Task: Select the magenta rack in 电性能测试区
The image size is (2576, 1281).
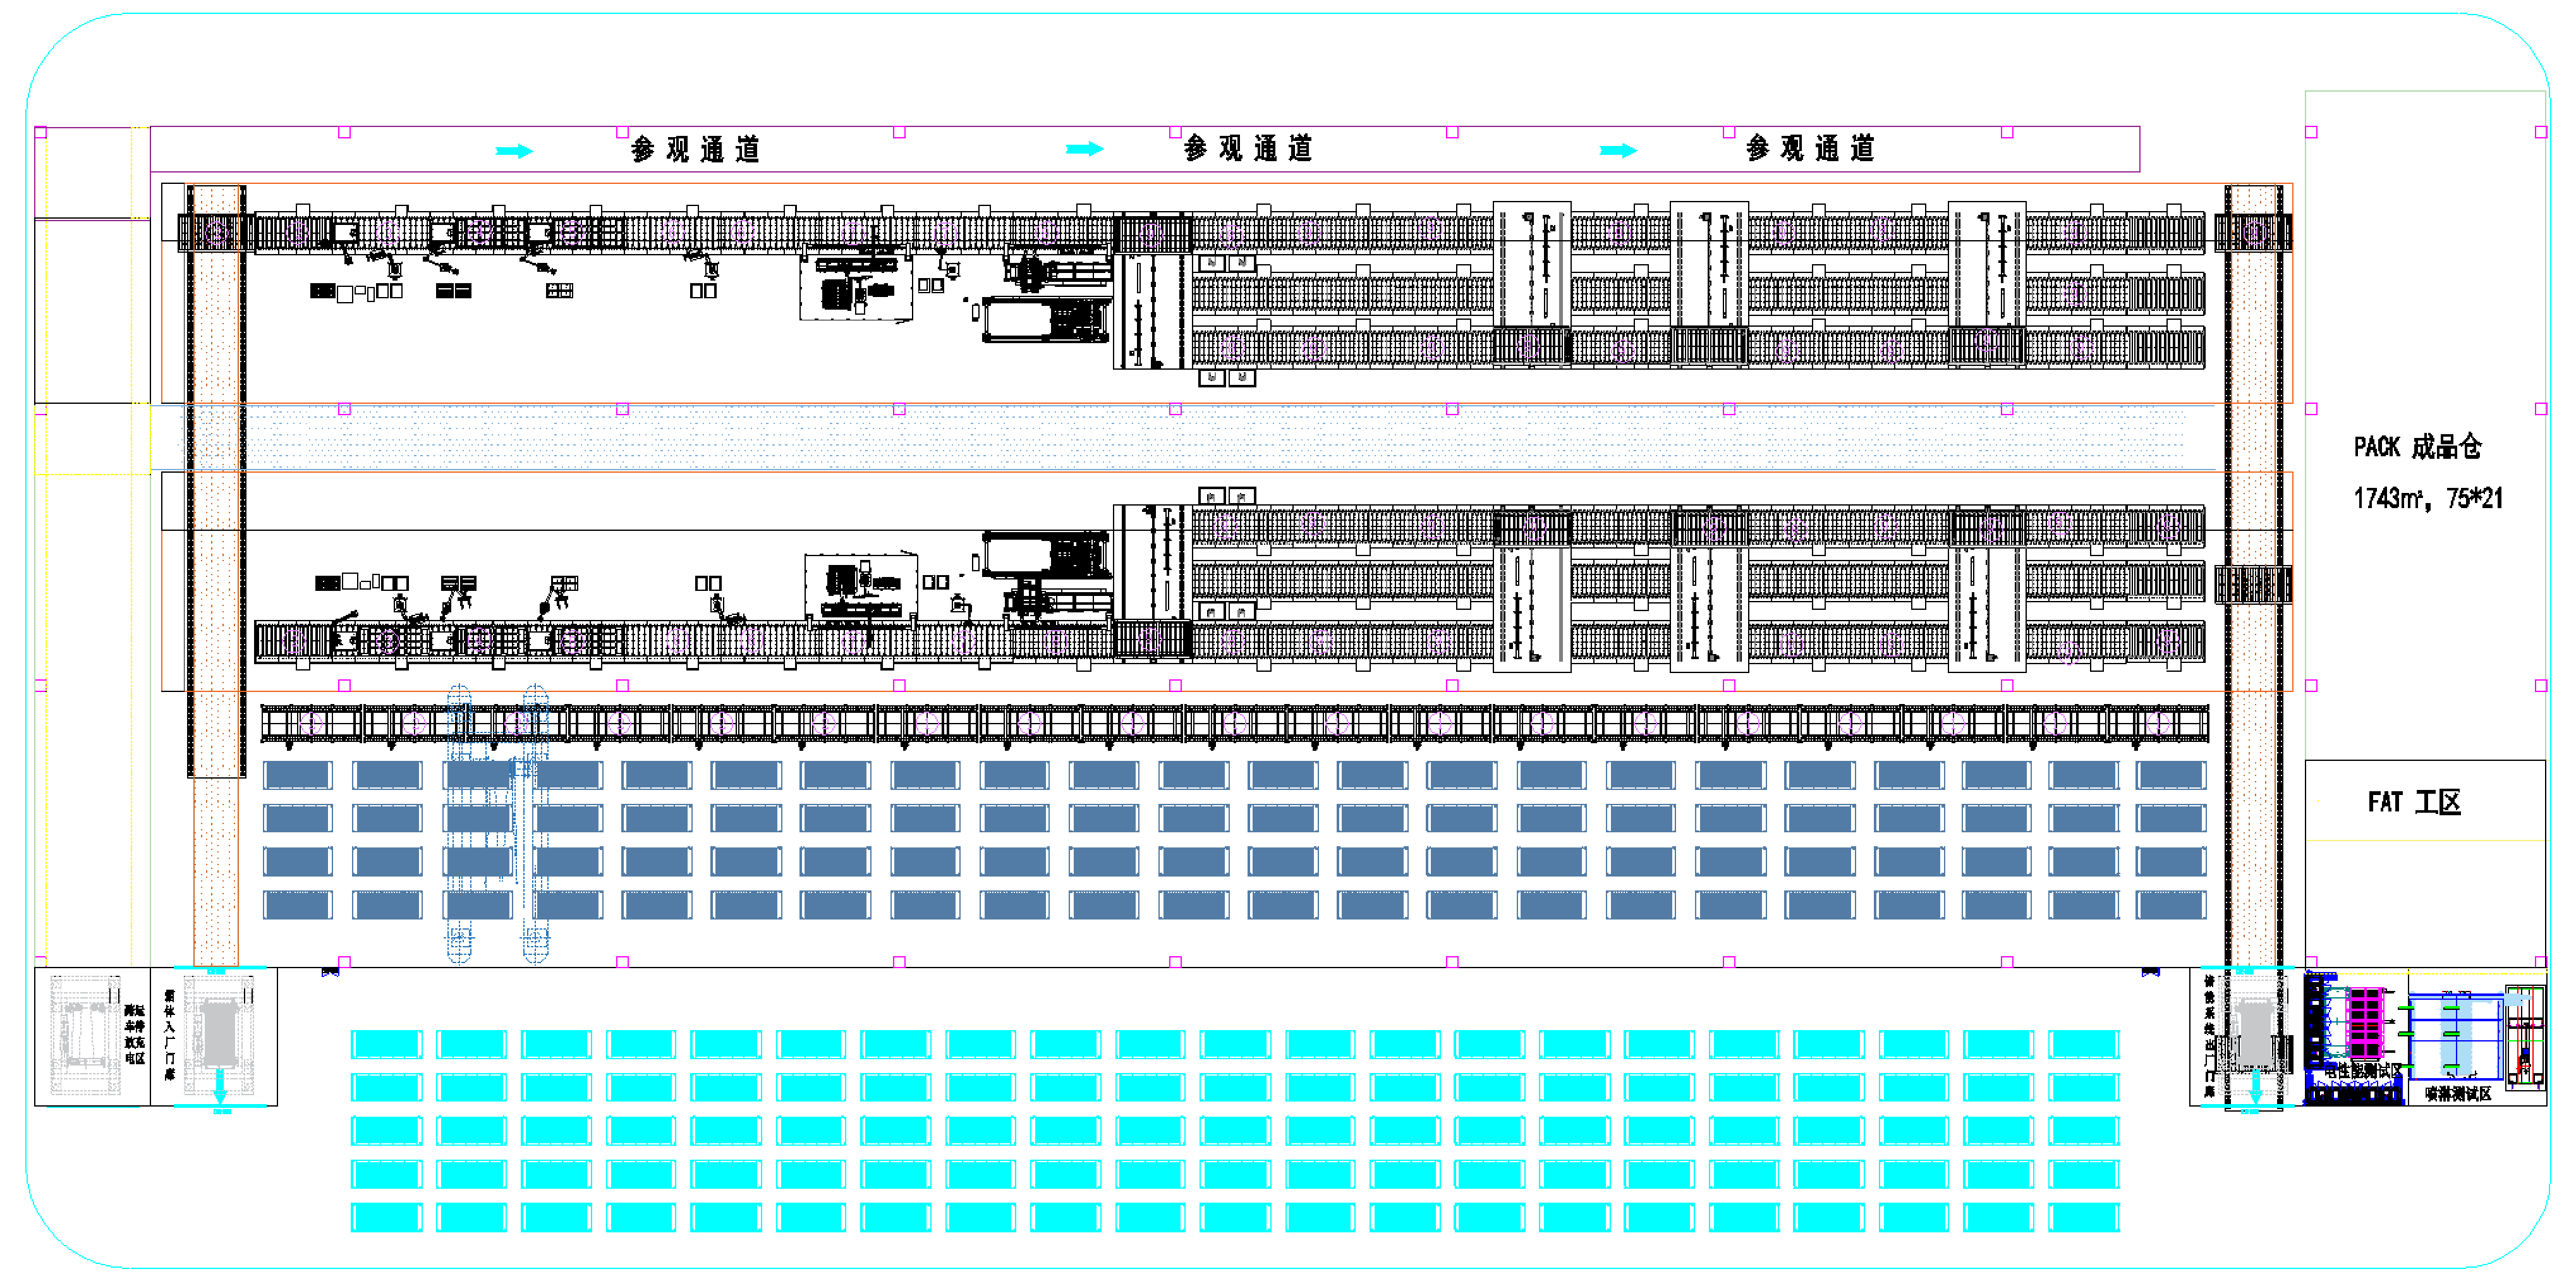Action: pyautogui.click(x=2364, y=1023)
